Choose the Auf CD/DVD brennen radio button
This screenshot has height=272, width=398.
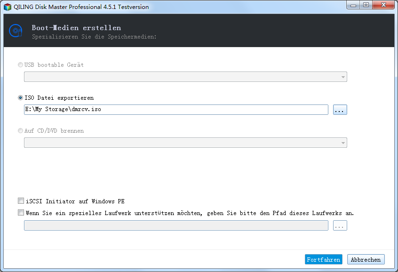20,130
